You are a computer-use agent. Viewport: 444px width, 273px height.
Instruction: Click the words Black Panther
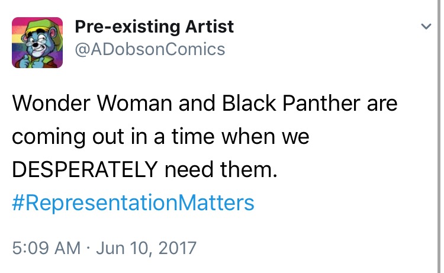click(x=291, y=103)
